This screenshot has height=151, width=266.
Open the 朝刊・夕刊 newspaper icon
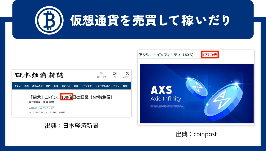(x=101, y=73)
